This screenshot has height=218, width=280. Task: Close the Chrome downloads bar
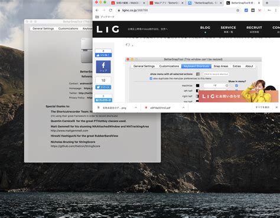coord(276,107)
